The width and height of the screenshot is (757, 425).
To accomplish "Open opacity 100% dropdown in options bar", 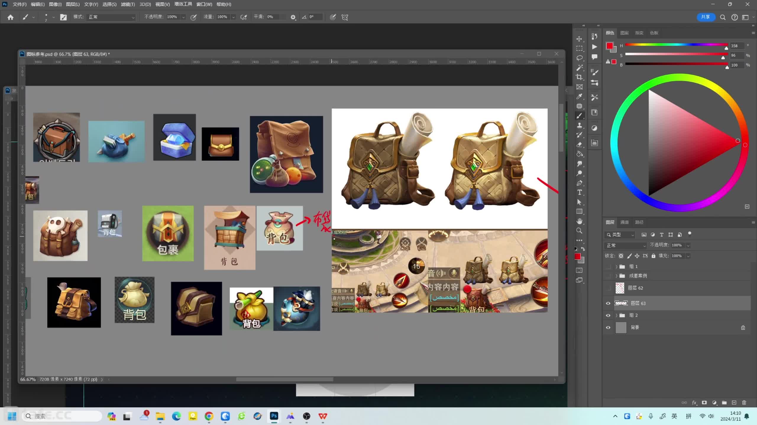I will pyautogui.click(x=183, y=17).
